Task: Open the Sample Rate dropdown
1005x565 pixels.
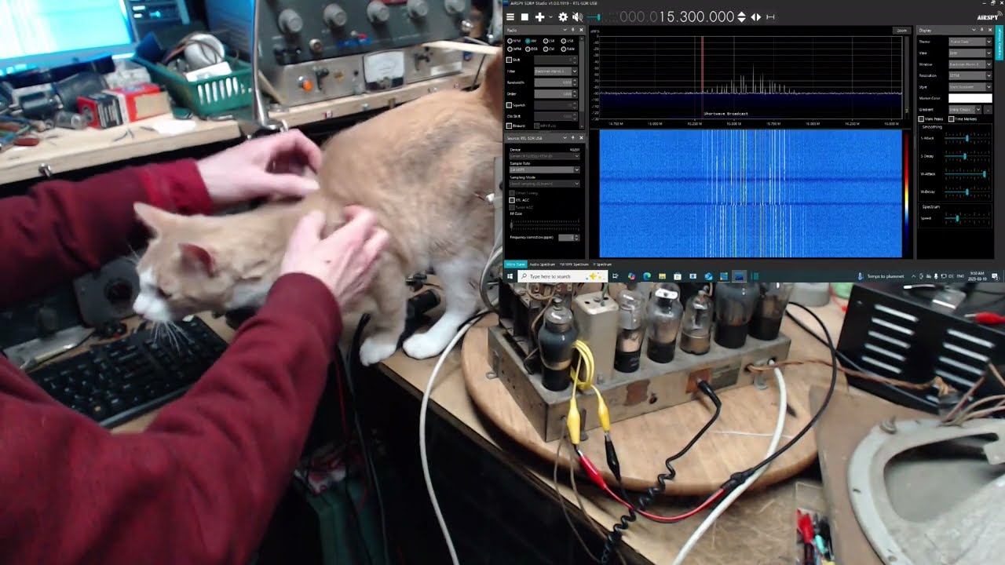Action: (x=545, y=169)
